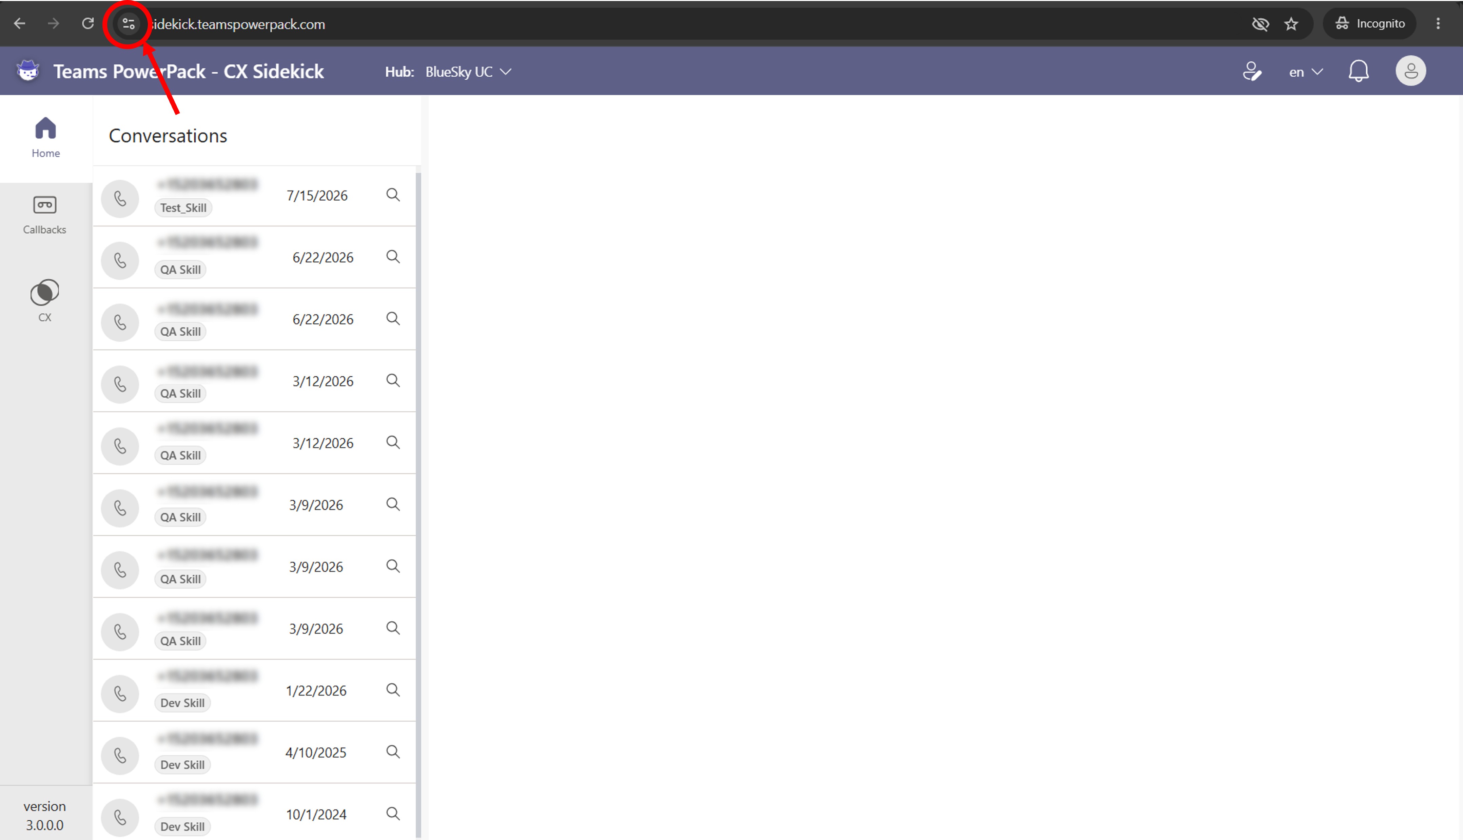Click the magnifier icon for the 7/15/2026 conversation
1463x840 pixels.
click(393, 195)
